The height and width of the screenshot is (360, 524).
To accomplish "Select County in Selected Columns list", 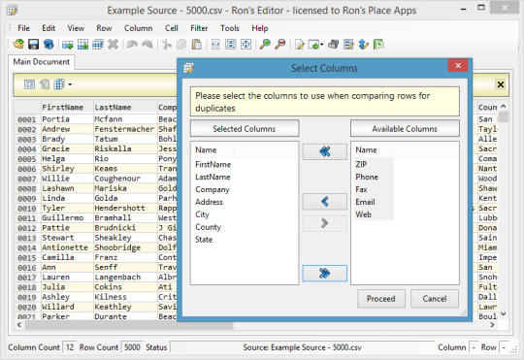I will tap(208, 227).
